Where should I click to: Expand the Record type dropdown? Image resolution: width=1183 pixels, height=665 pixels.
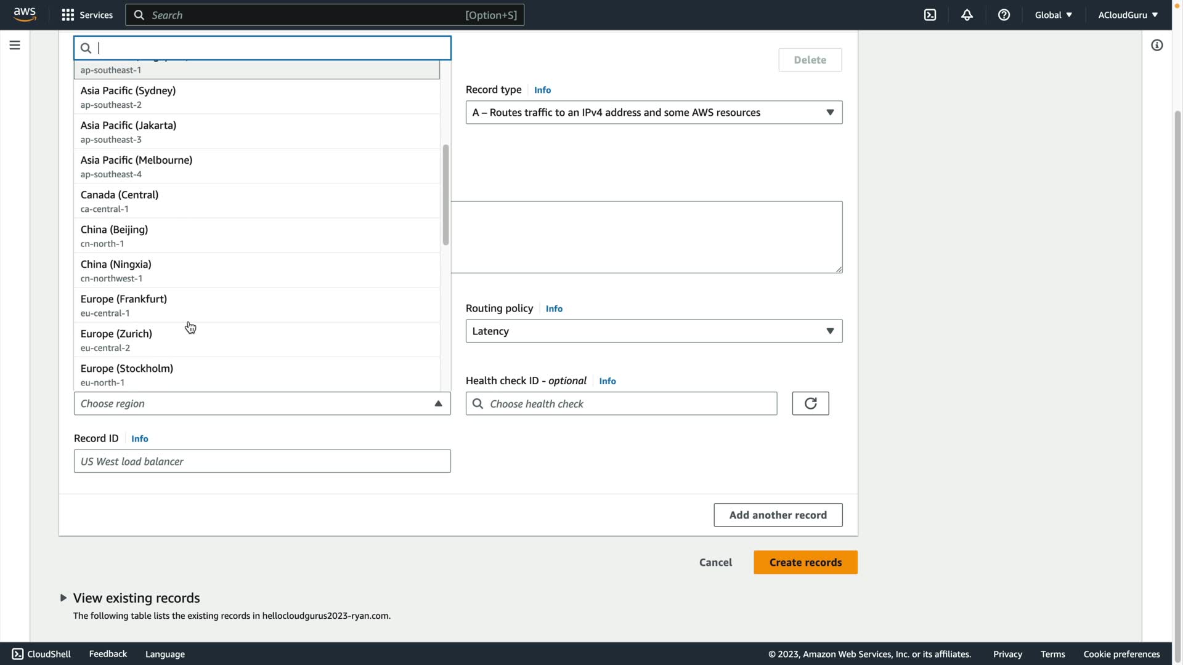click(654, 112)
